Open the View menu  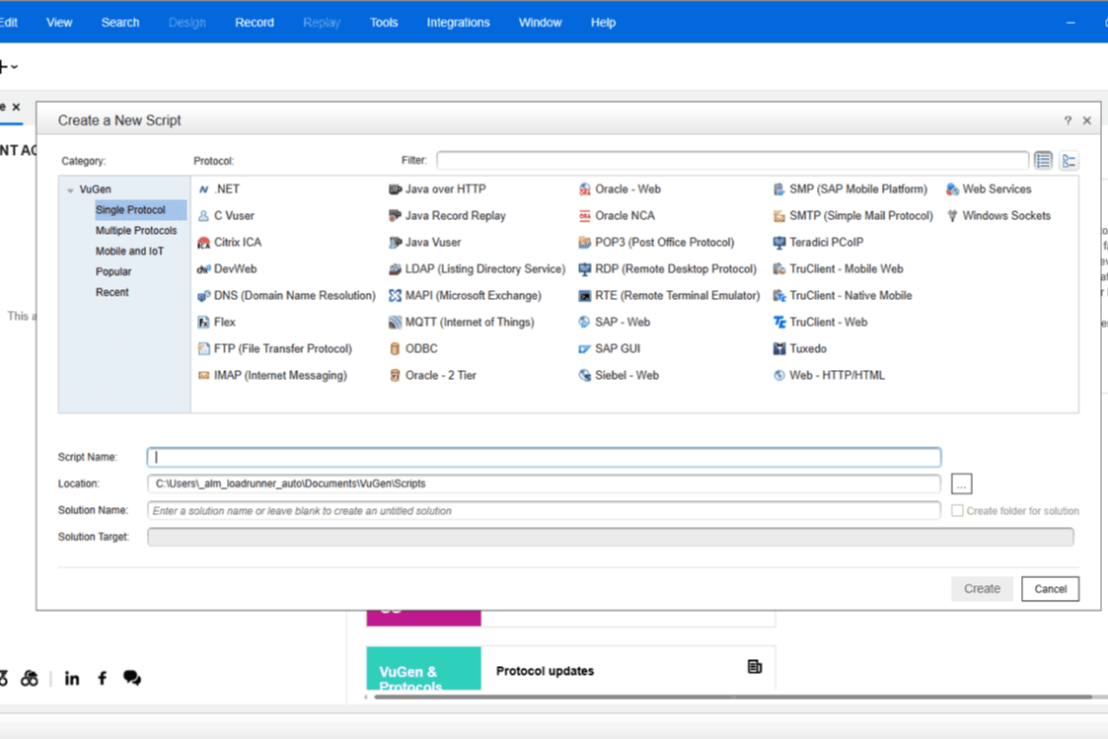point(59,23)
